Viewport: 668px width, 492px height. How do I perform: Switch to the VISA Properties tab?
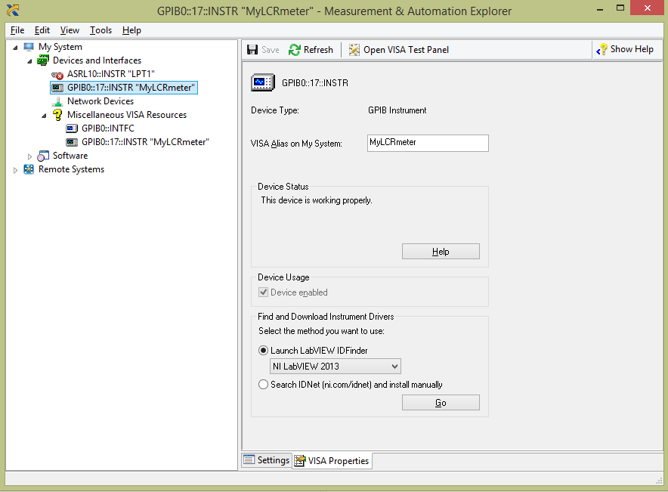[x=332, y=461]
